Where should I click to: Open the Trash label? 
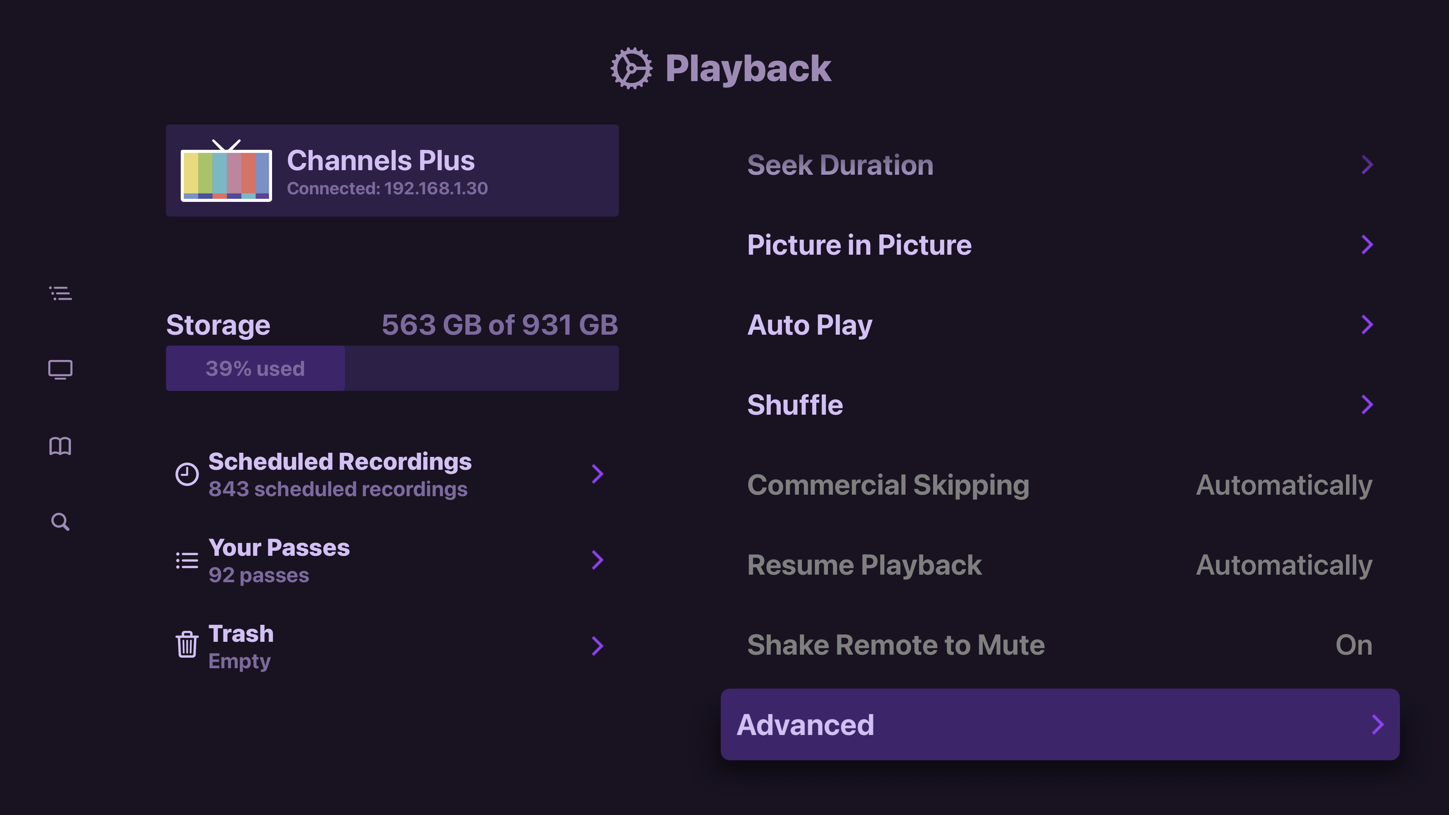click(241, 634)
